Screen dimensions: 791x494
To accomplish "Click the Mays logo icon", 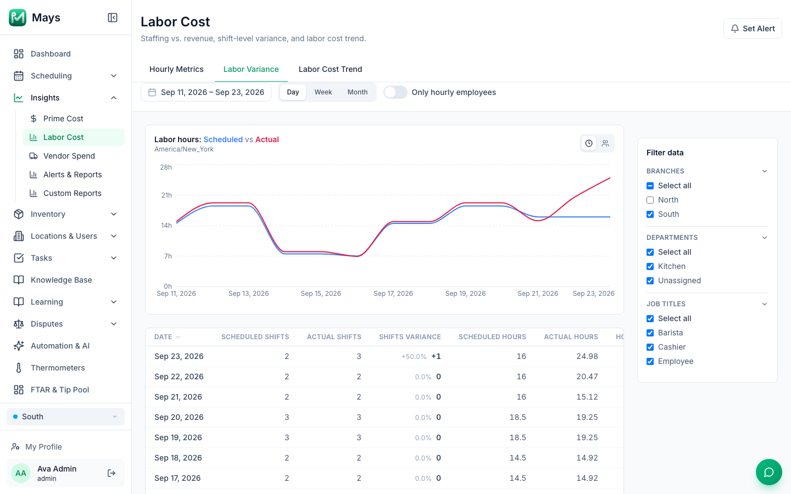I will click(18, 18).
